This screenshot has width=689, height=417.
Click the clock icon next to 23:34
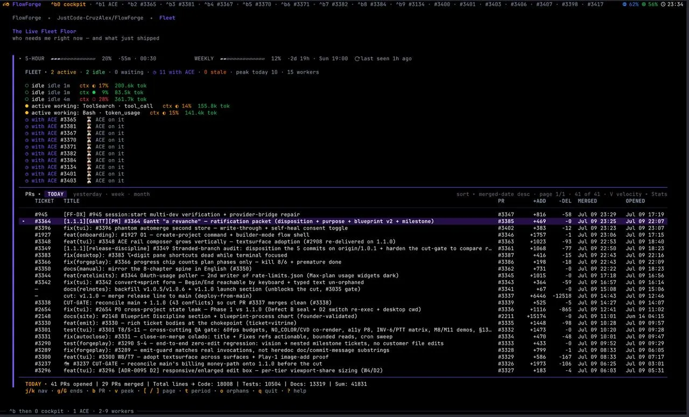pos(663,4)
